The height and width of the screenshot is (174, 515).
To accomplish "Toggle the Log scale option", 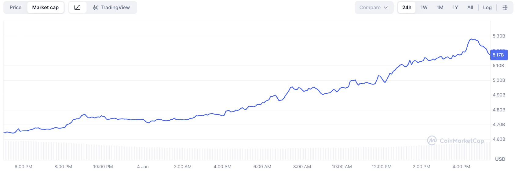I will (487, 8).
